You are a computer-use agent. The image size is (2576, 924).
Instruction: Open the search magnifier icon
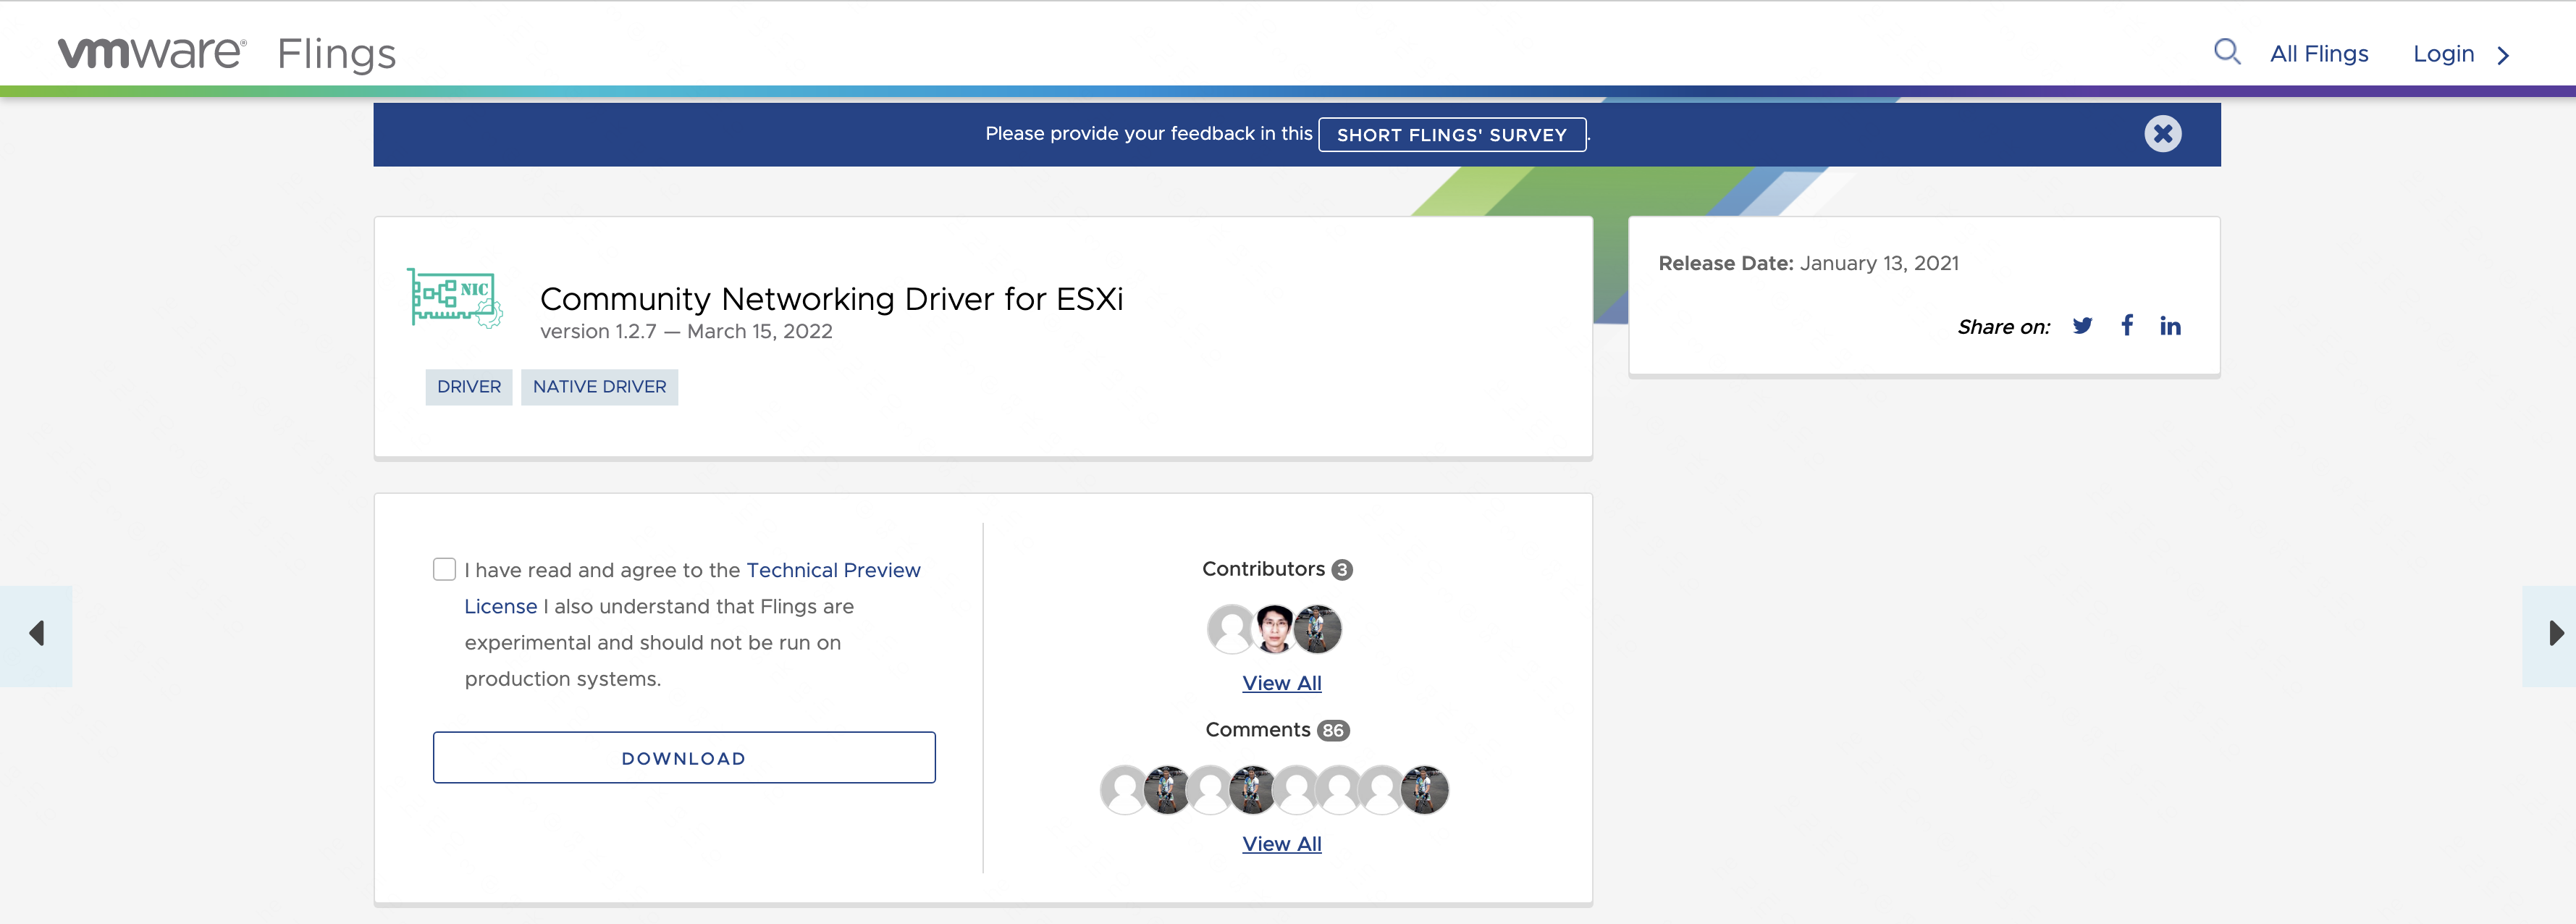point(2227,52)
